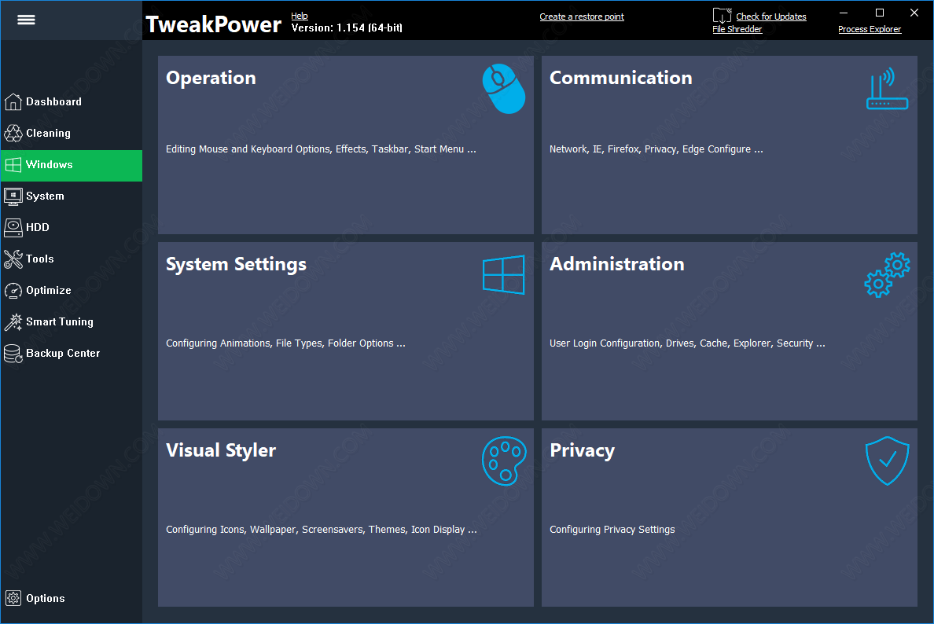Click the palette icon in Visual Styler tile
934x624 pixels.
[504, 461]
